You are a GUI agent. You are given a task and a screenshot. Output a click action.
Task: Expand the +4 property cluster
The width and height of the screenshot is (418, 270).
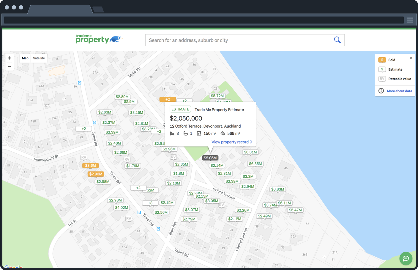(x=138, y=188)
